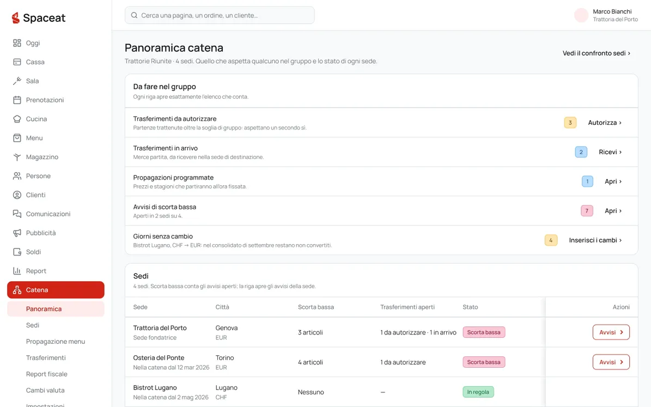The width and height of the screenshot is (651, 407).
Task: Collapse the active Catena menu section
Action: pos(56,290)
